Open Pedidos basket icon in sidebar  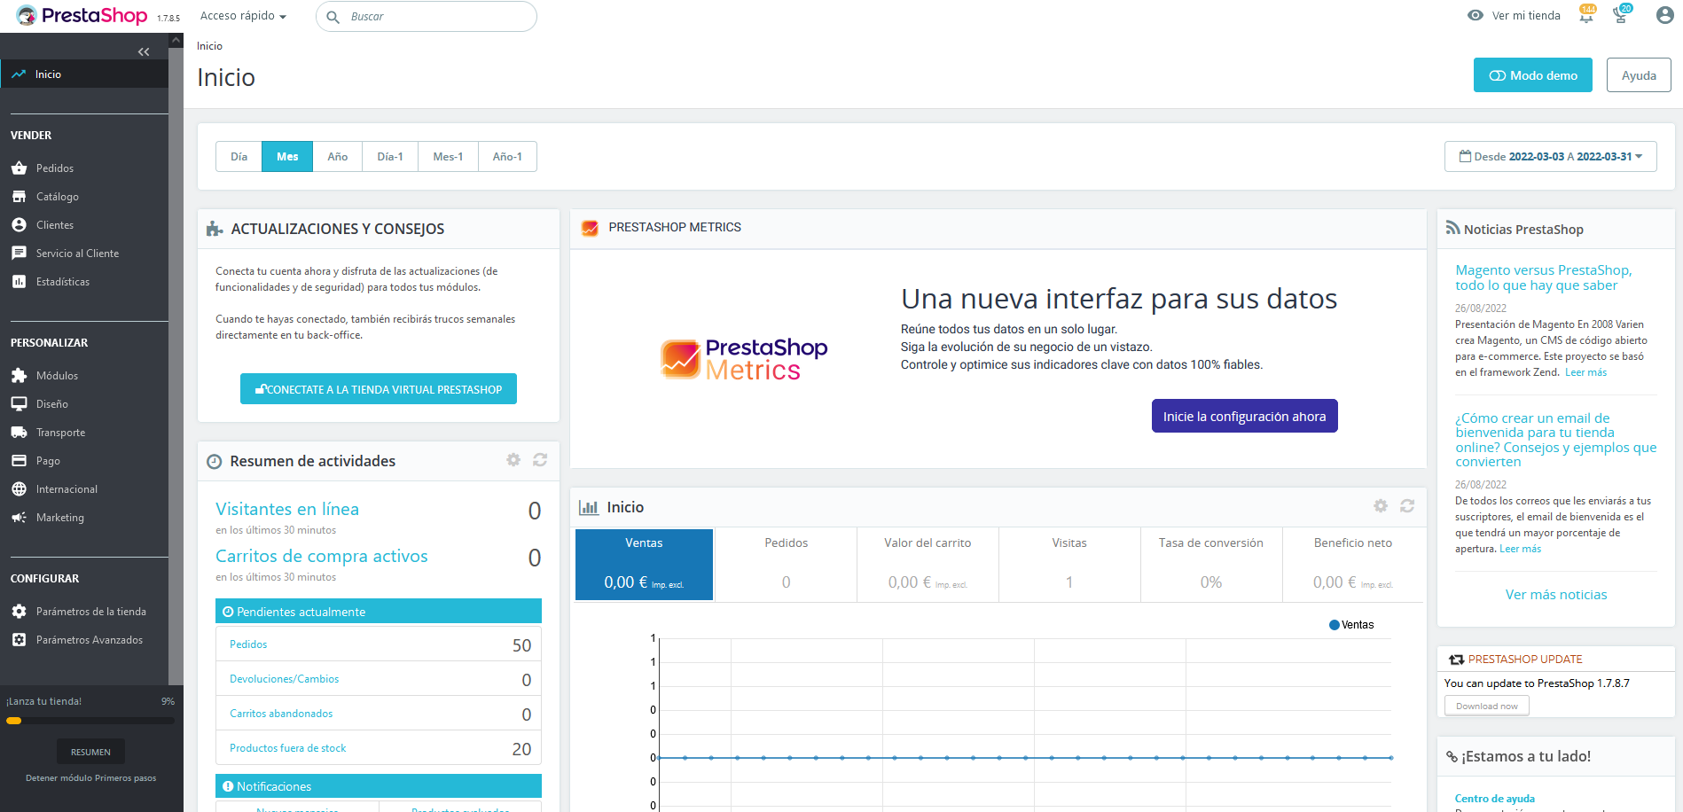19,168
